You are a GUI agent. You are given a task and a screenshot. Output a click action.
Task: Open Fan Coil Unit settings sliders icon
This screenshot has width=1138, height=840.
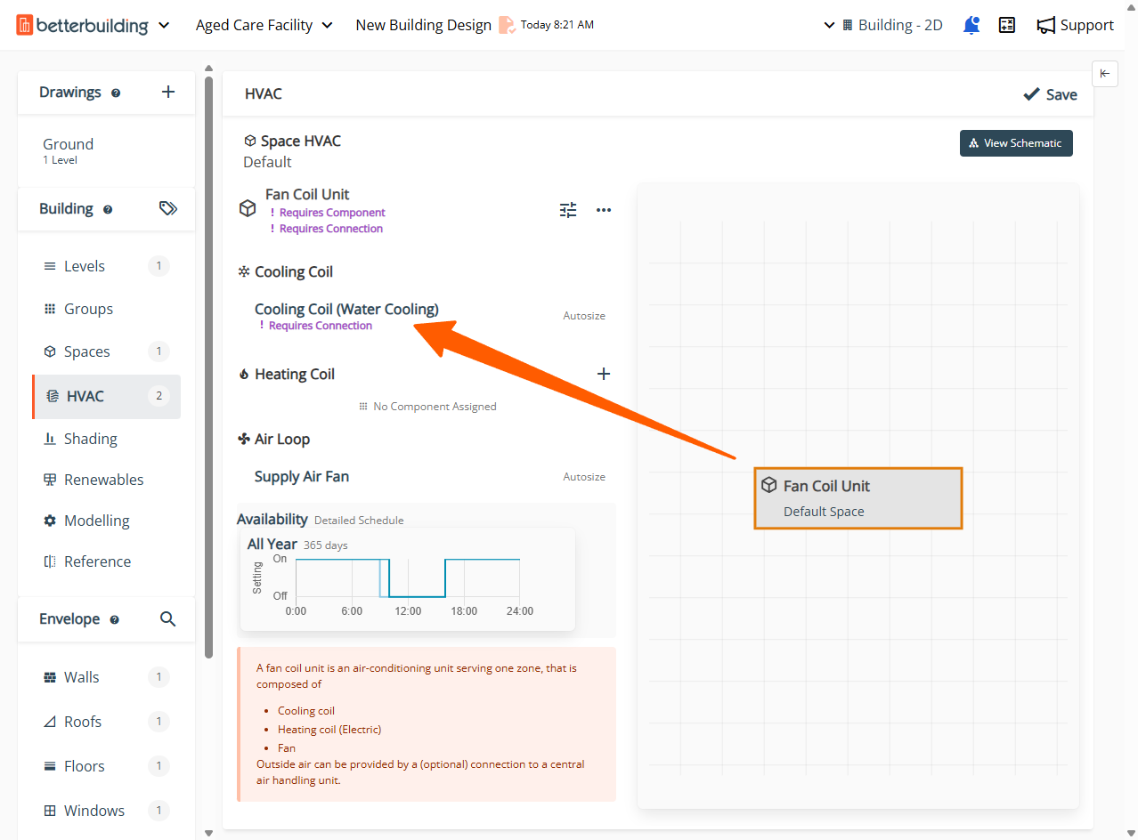pos(568,210)
